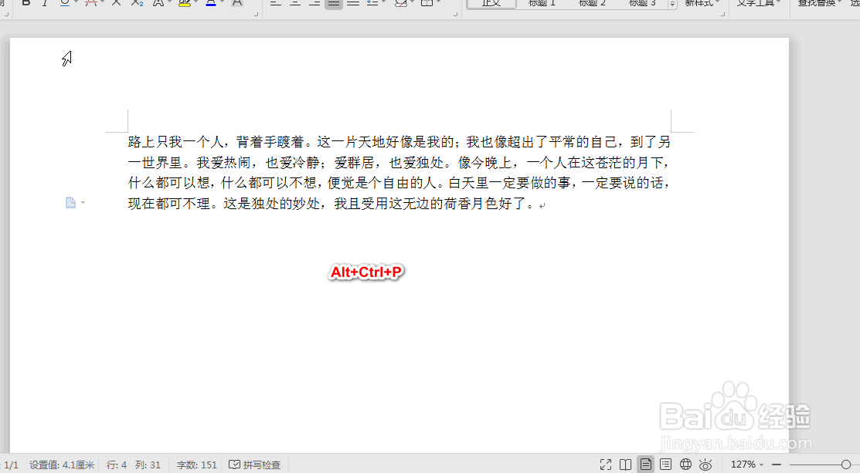Screen dimensions: 860x473
Task: Apply strikethrough text formatting icon
Action: click(91, 3)
